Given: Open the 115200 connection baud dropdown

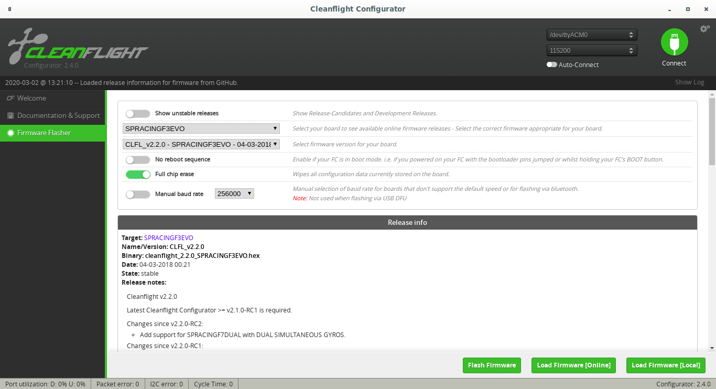Looking at the screenshot, I should (592, 51).
